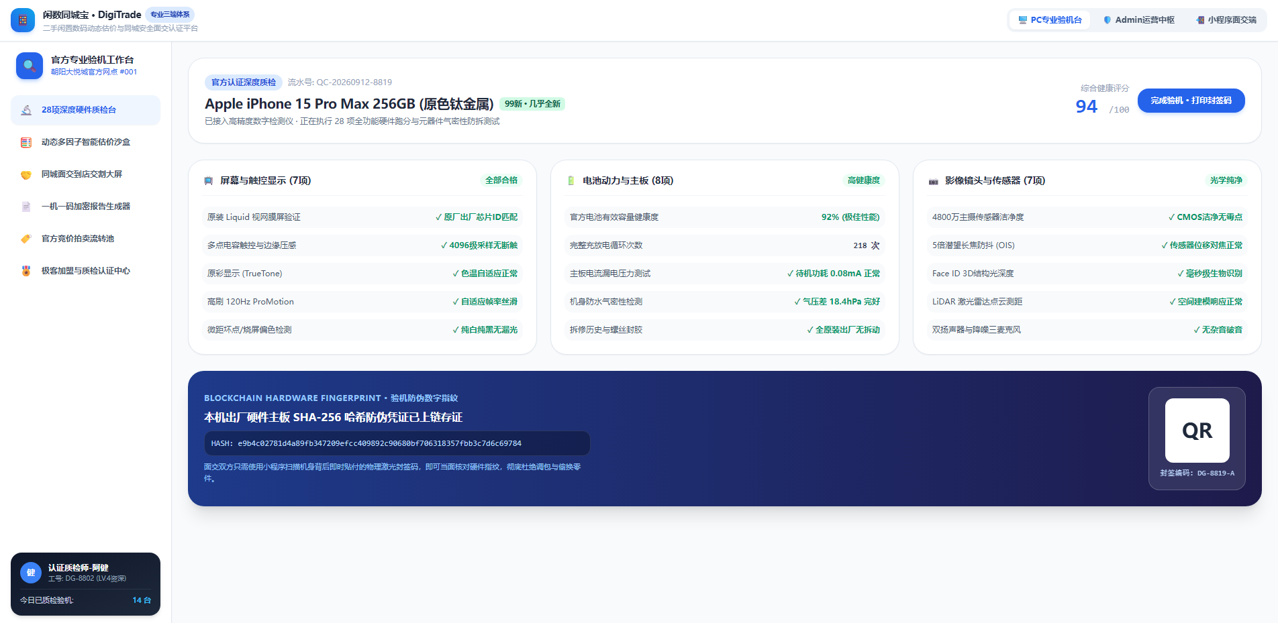The height and width of the screenshot is (623, 1278).
Task: Click the handshake icon for 同城面交到店交割大屏
Action: point(26,174)
